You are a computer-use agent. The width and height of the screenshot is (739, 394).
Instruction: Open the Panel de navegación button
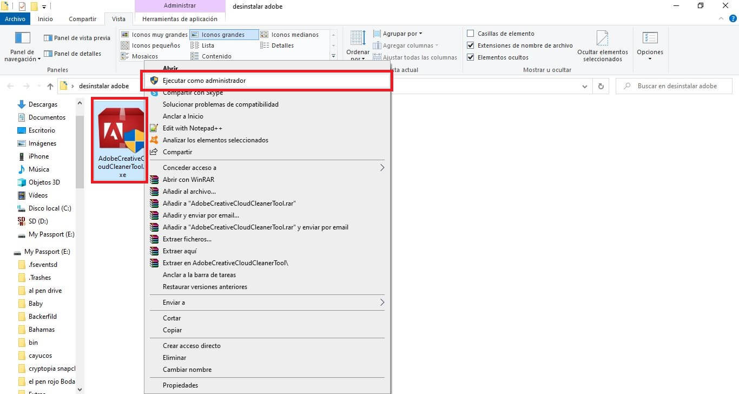pyautogui.click(x=22, y=47)
